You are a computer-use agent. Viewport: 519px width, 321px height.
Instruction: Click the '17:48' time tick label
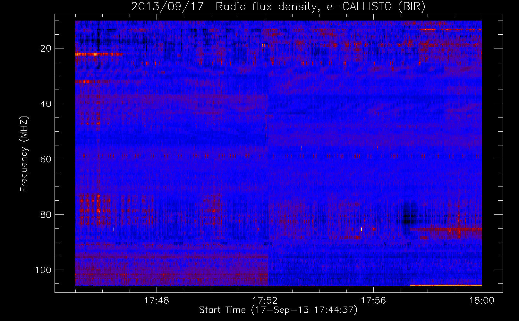tap(157, 301)
